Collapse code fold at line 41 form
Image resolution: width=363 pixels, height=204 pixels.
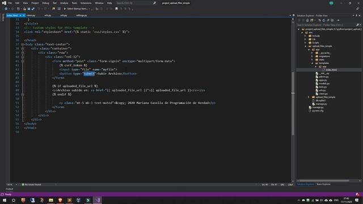coord(23,61)
